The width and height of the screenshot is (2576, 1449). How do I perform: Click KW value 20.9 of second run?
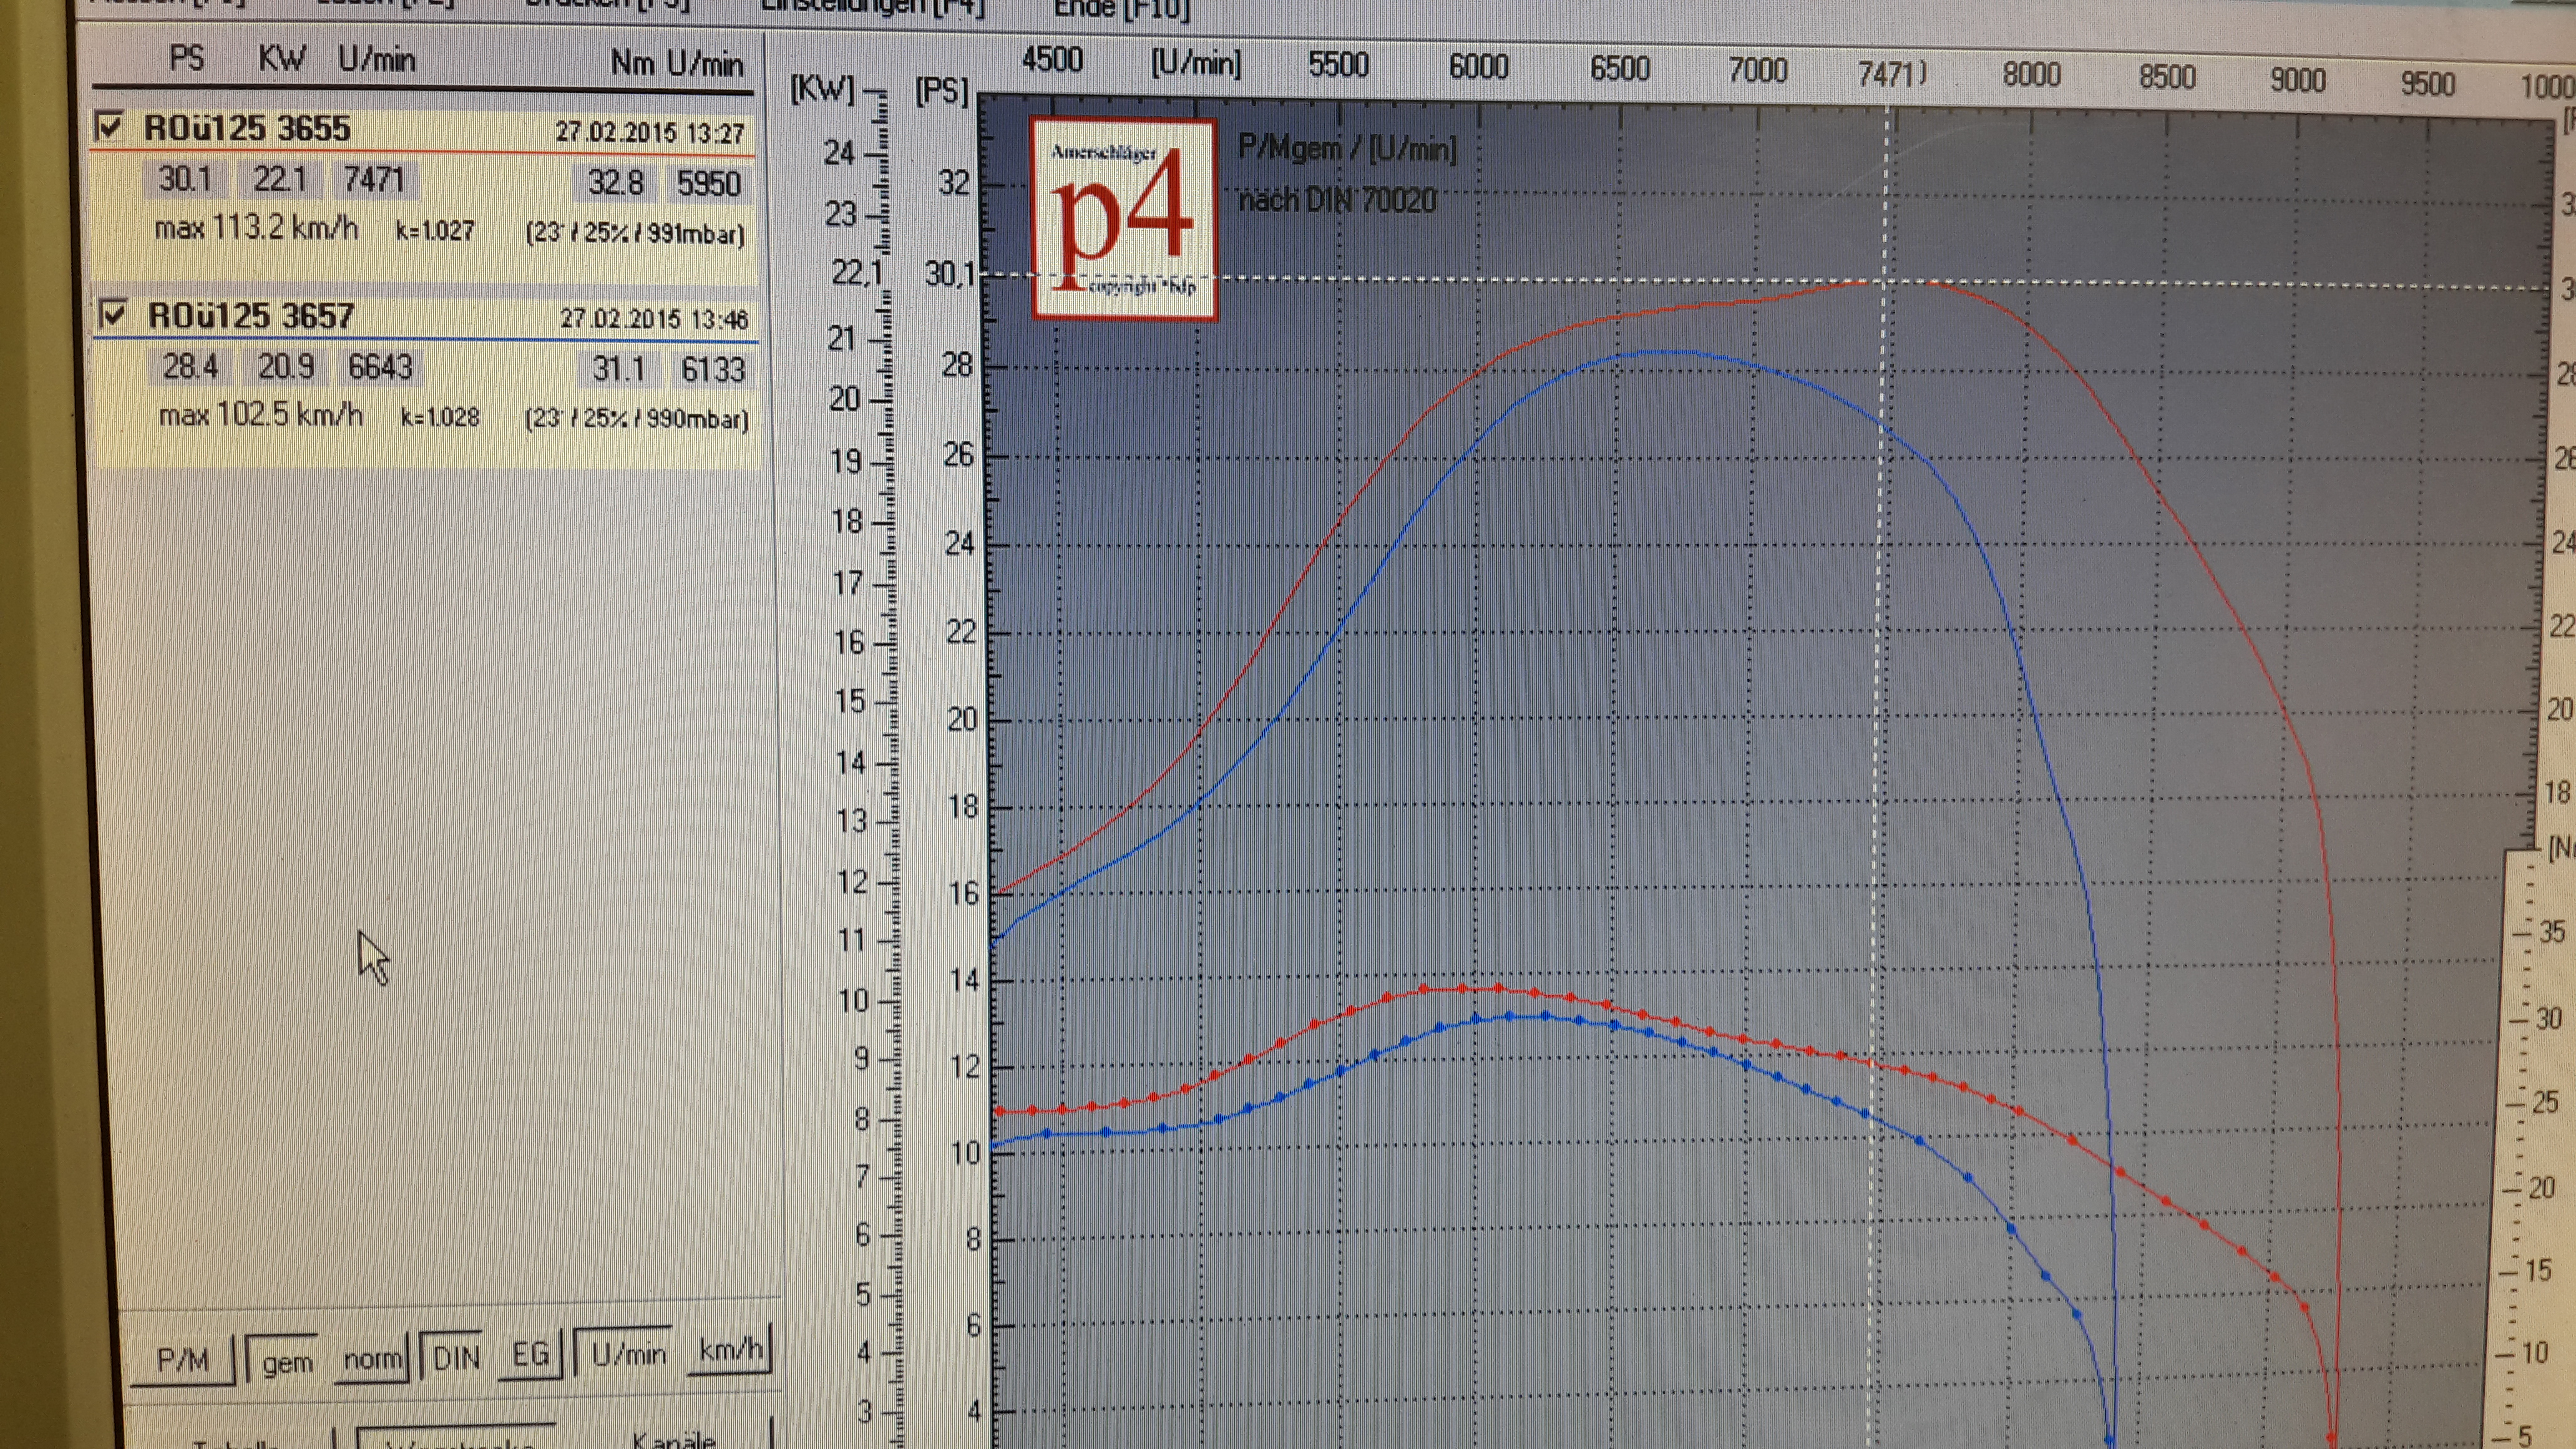point(286,367)
